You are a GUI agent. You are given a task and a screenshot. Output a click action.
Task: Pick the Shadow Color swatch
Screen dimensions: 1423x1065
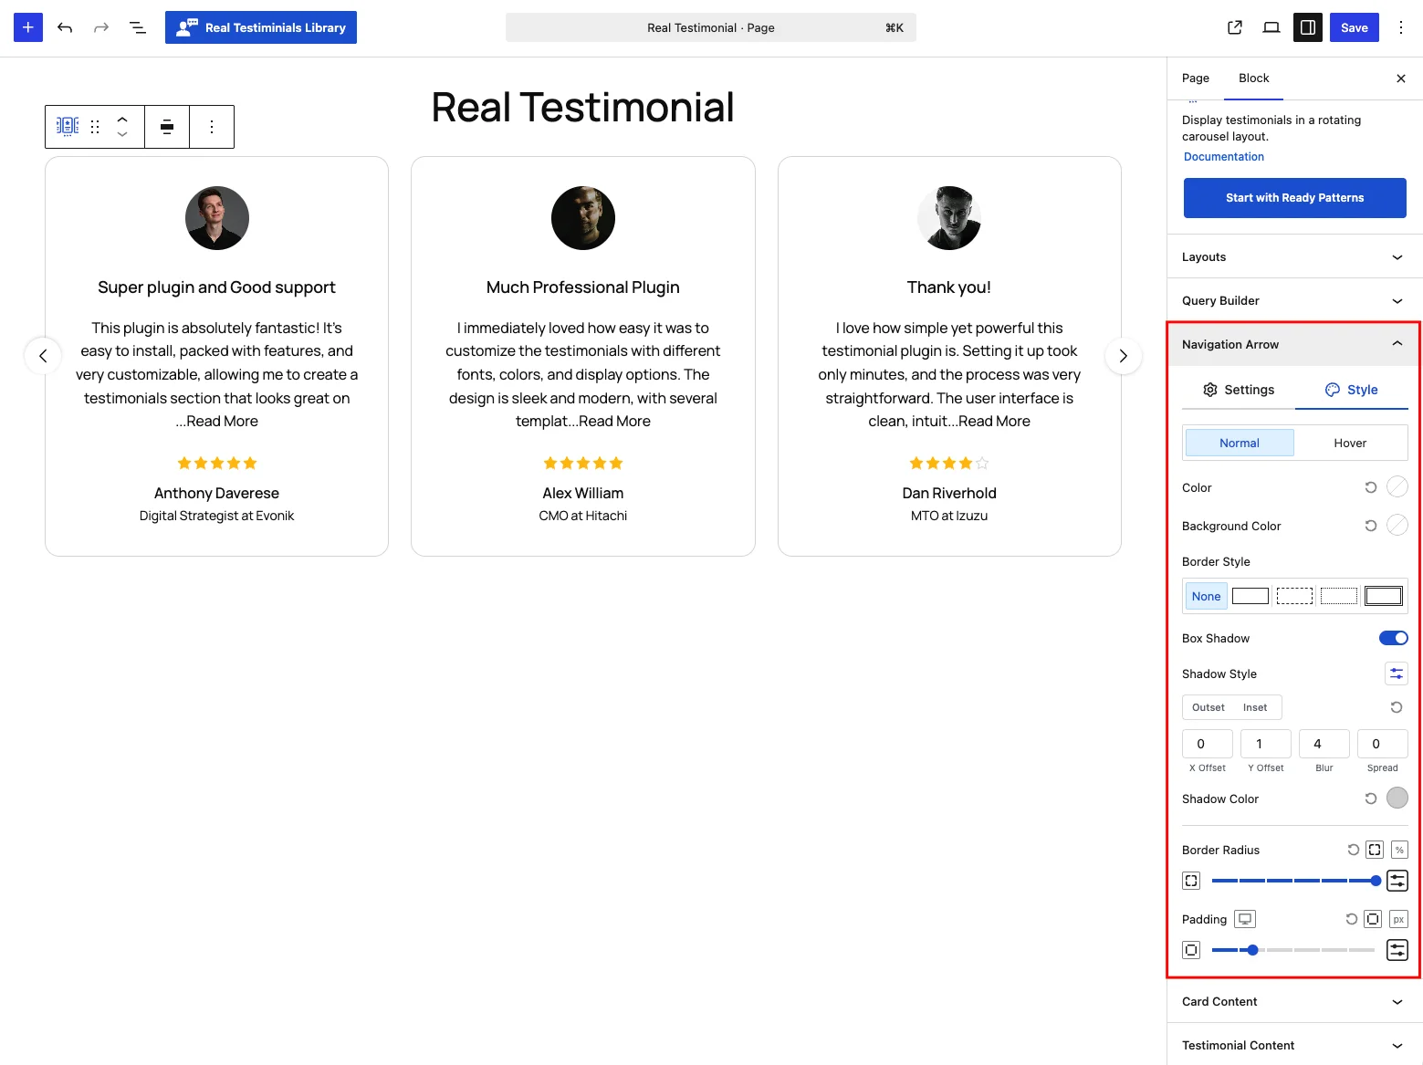coord(1397,798)
